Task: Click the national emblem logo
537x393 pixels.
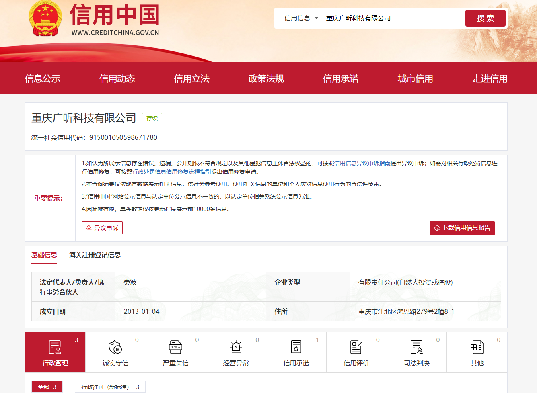Action: tap(45, 18)
